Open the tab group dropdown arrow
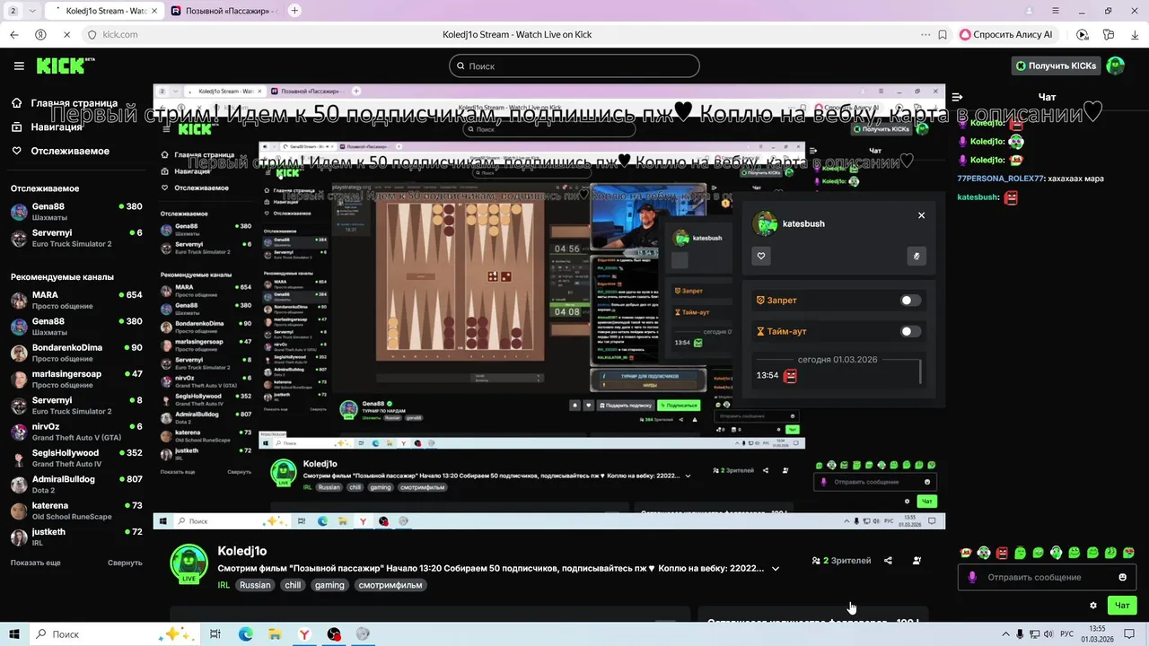The height and width of the screenshot is (646, 1149). [32, 11]
